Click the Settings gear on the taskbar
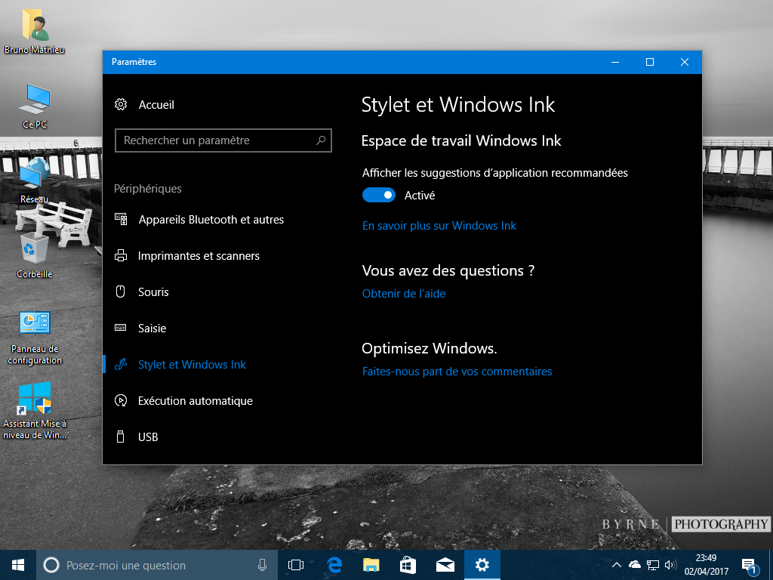The image size is (773, 580). pyautogui.click(x=482, y=565)
